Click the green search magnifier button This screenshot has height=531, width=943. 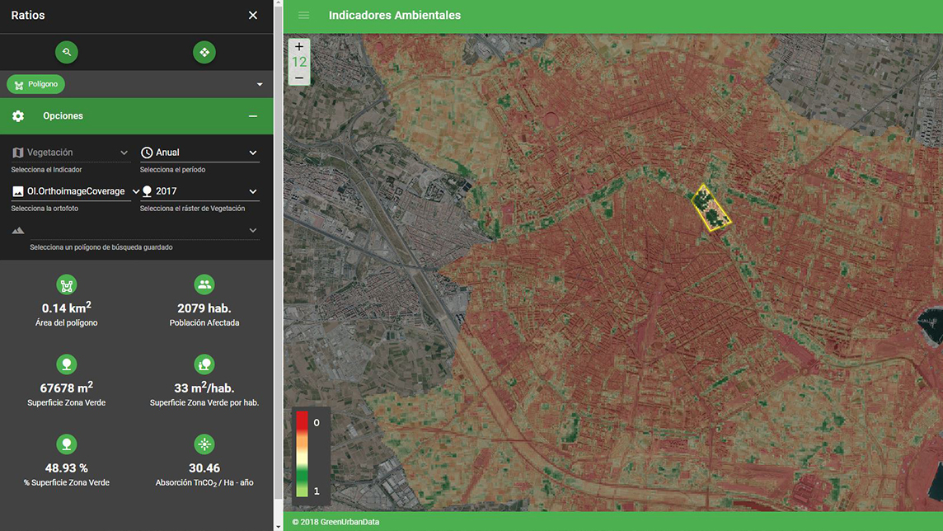(67, 52)
